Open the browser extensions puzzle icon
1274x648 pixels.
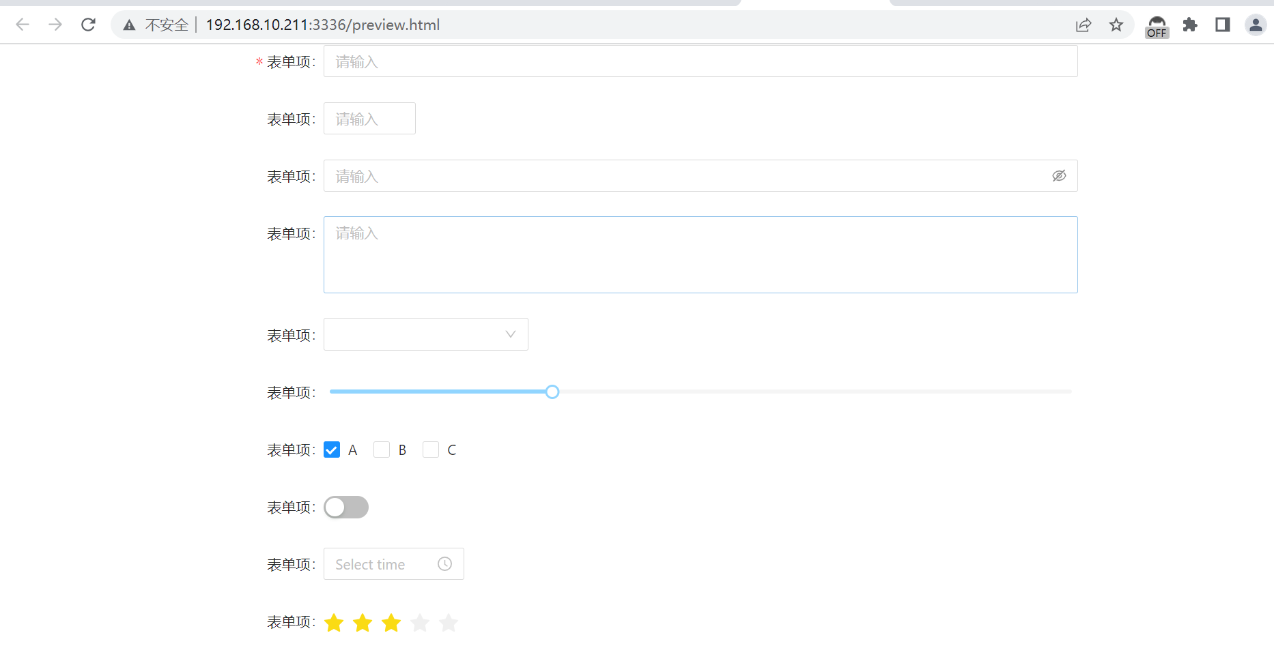(1190, 25)
